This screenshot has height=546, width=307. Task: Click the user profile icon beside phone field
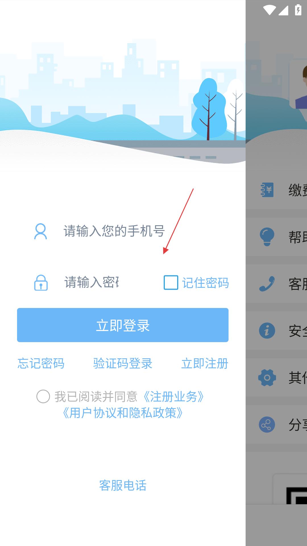click(40, 231)
